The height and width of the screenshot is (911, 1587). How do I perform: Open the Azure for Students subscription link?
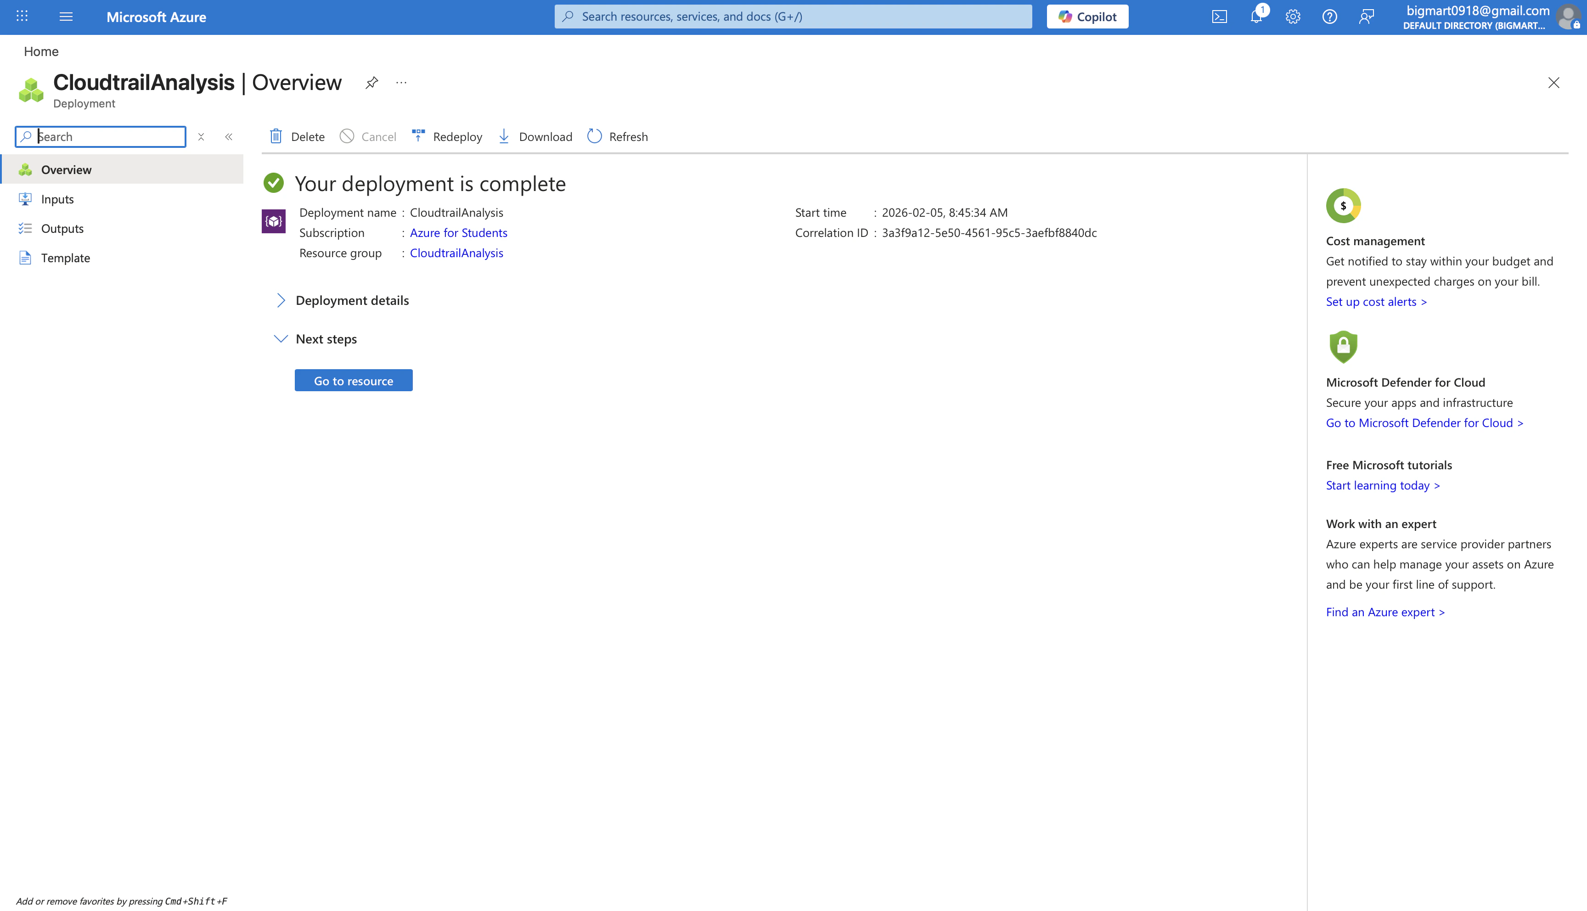459,233
